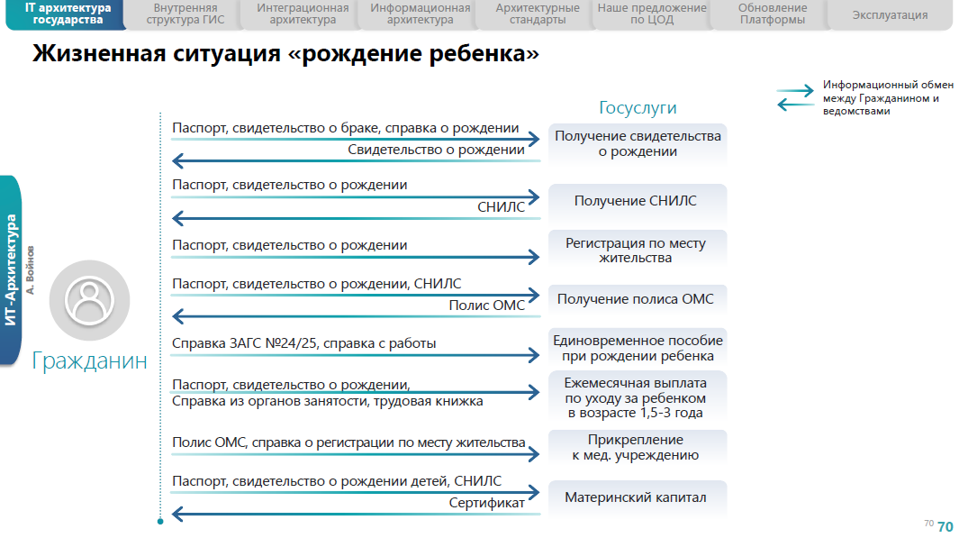Click the Госуслуги heading

click(x=638, y=107)
